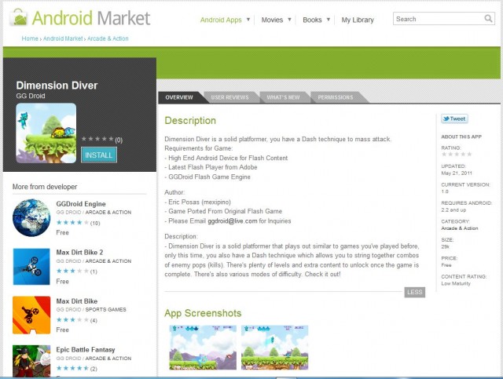Open the orange Max Dirt Bike icon

pos(31,315)
